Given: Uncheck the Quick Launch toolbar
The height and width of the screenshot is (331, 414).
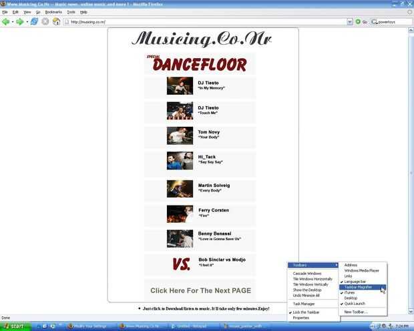Looking at the screenshot, I should 363,304.
